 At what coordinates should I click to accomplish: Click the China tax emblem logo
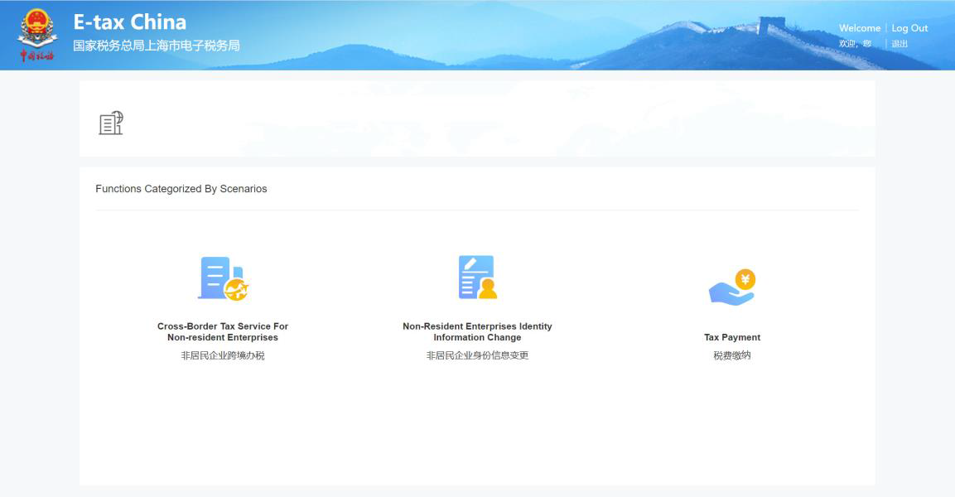[37, 28]
